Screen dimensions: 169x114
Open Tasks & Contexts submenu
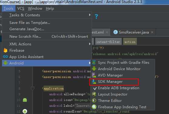[x=47, y=15]
